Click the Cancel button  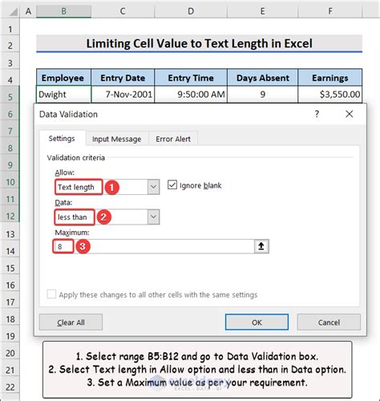tap(329, 322)
